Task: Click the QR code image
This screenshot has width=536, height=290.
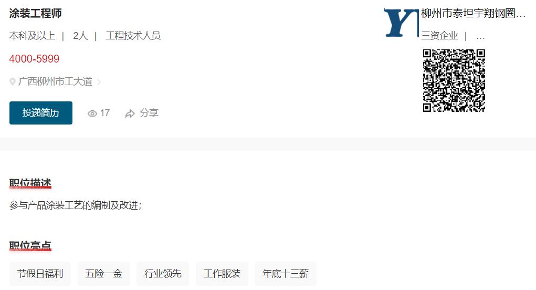Action: pos(454,80)
